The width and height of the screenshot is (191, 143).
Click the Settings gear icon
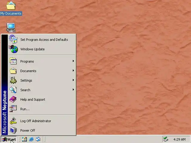[x=13, y=80]
